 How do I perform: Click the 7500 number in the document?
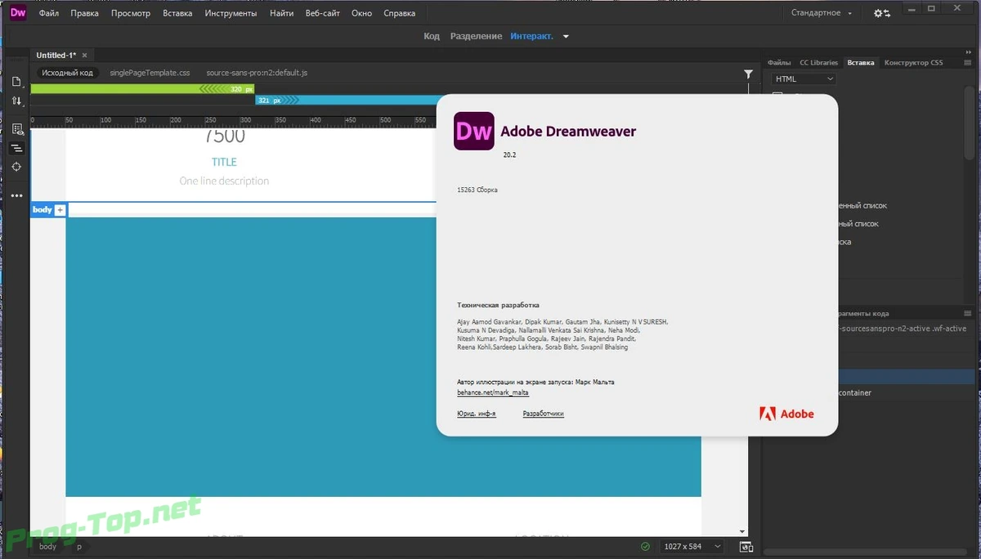click(224, 136)
